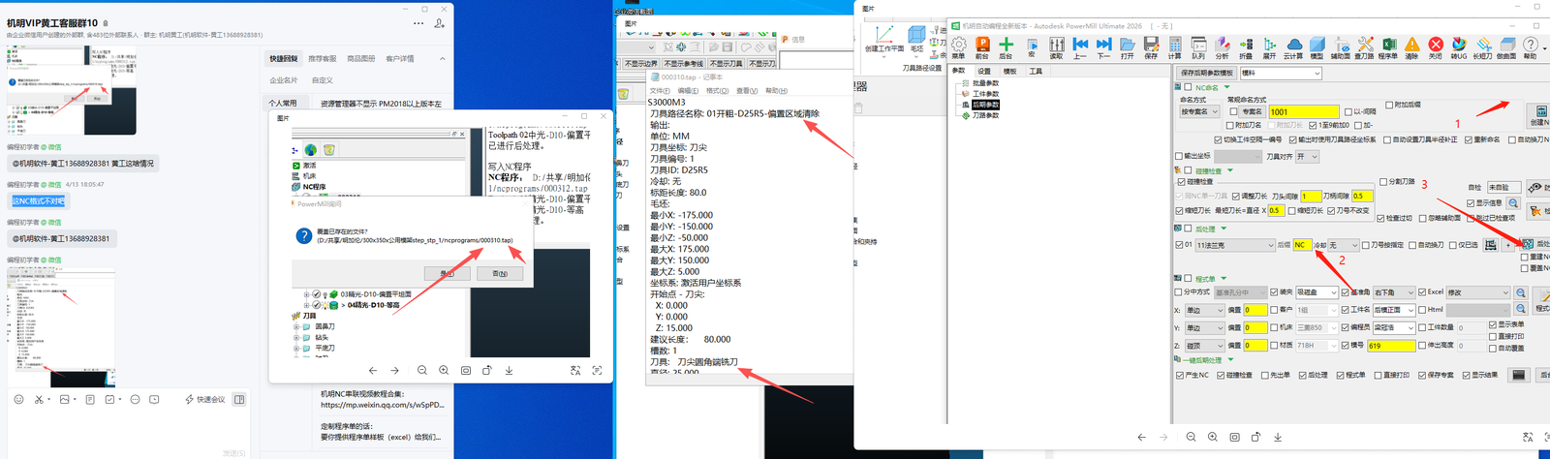Switch to the 工具 tab

[x=1036, y=71]
